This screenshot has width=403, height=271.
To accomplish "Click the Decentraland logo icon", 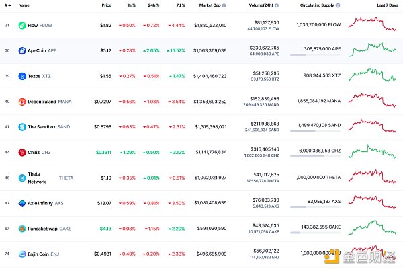I will pos(22,101).
